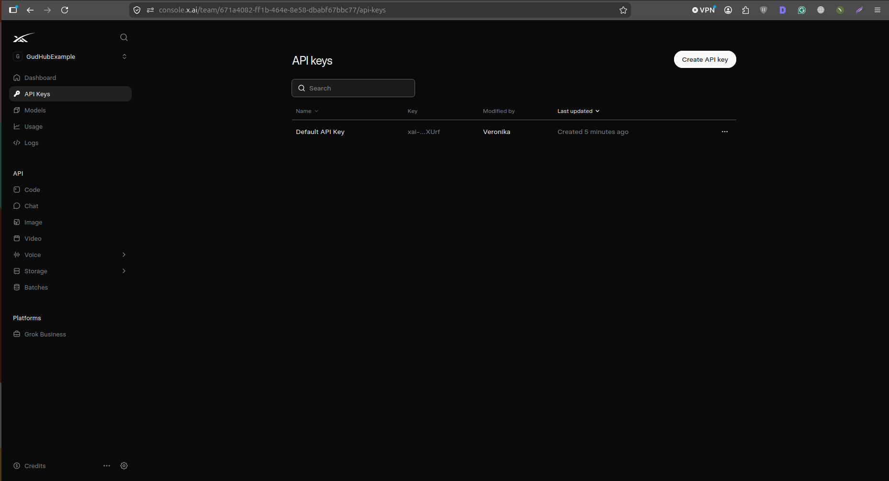Open browser extensions puzzle icon

745,10
